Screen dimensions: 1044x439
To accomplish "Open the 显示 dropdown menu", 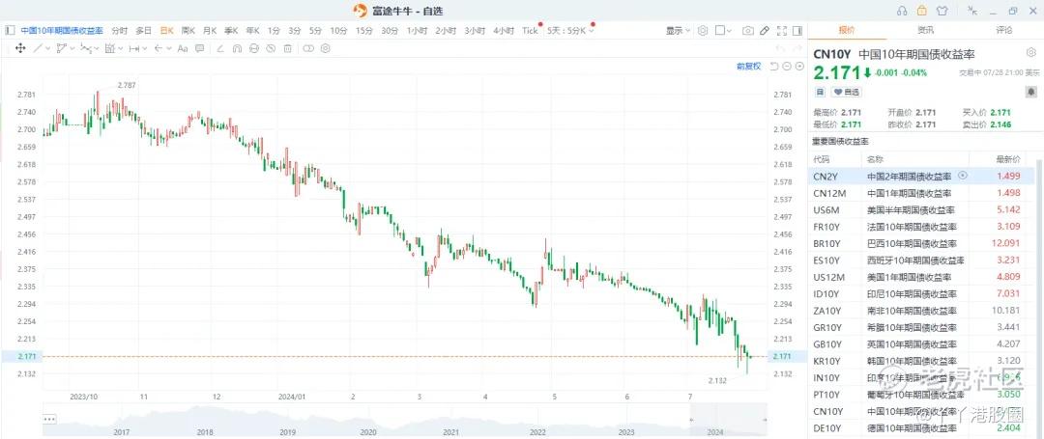I will (678, 31).
